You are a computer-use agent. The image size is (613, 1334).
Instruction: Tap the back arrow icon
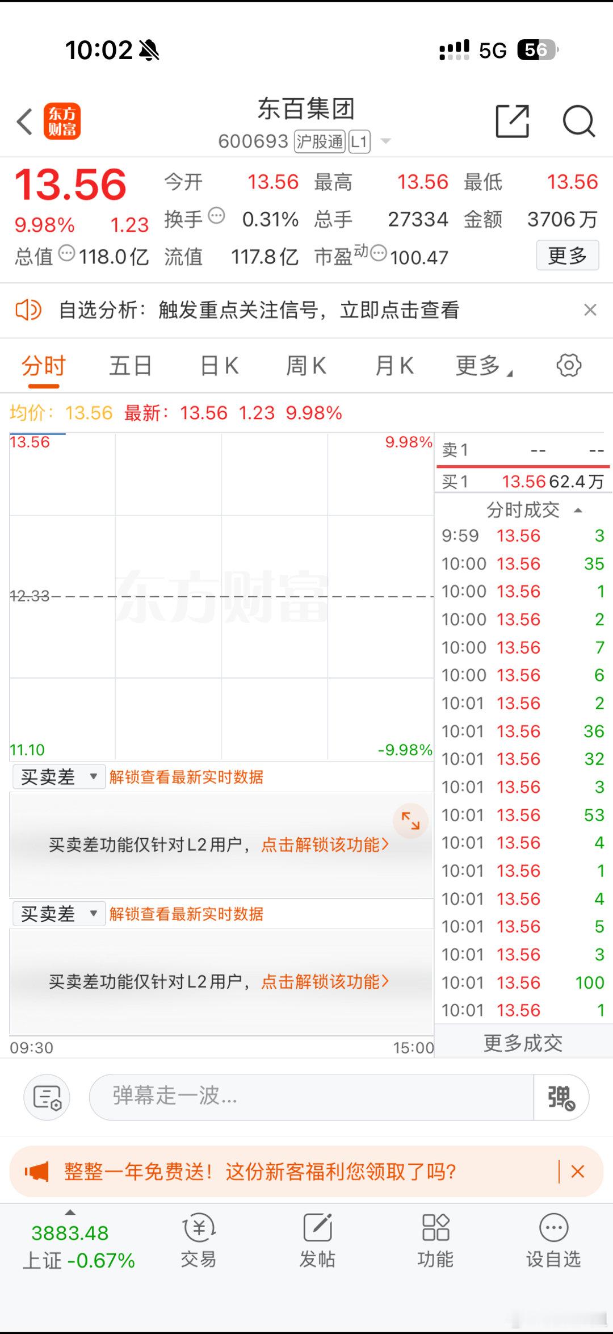(24, 122)
